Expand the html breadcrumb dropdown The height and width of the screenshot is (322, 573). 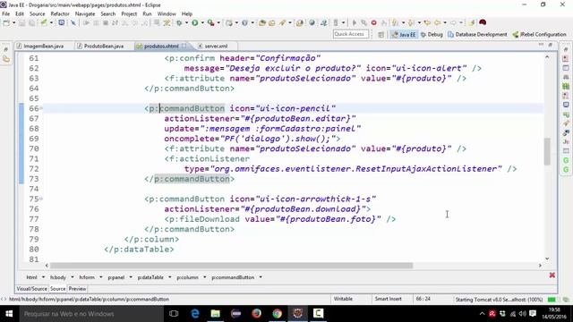click(x=43, y=277)
